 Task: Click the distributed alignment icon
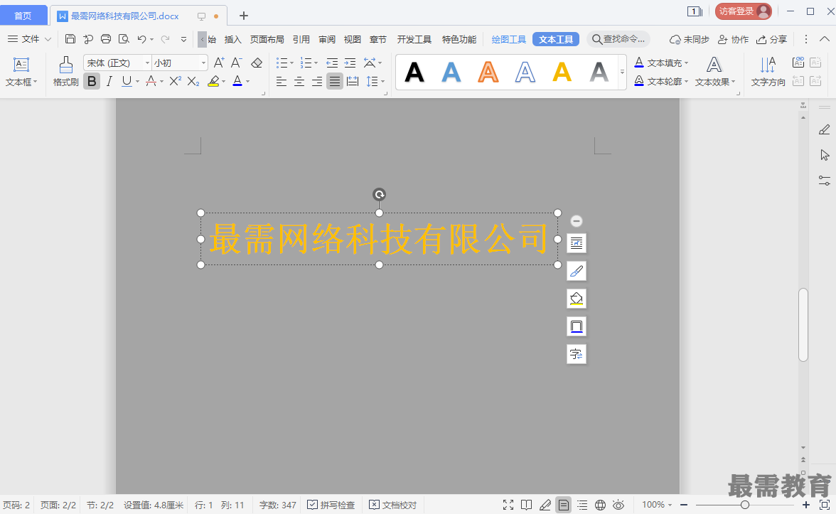[353, 81]
